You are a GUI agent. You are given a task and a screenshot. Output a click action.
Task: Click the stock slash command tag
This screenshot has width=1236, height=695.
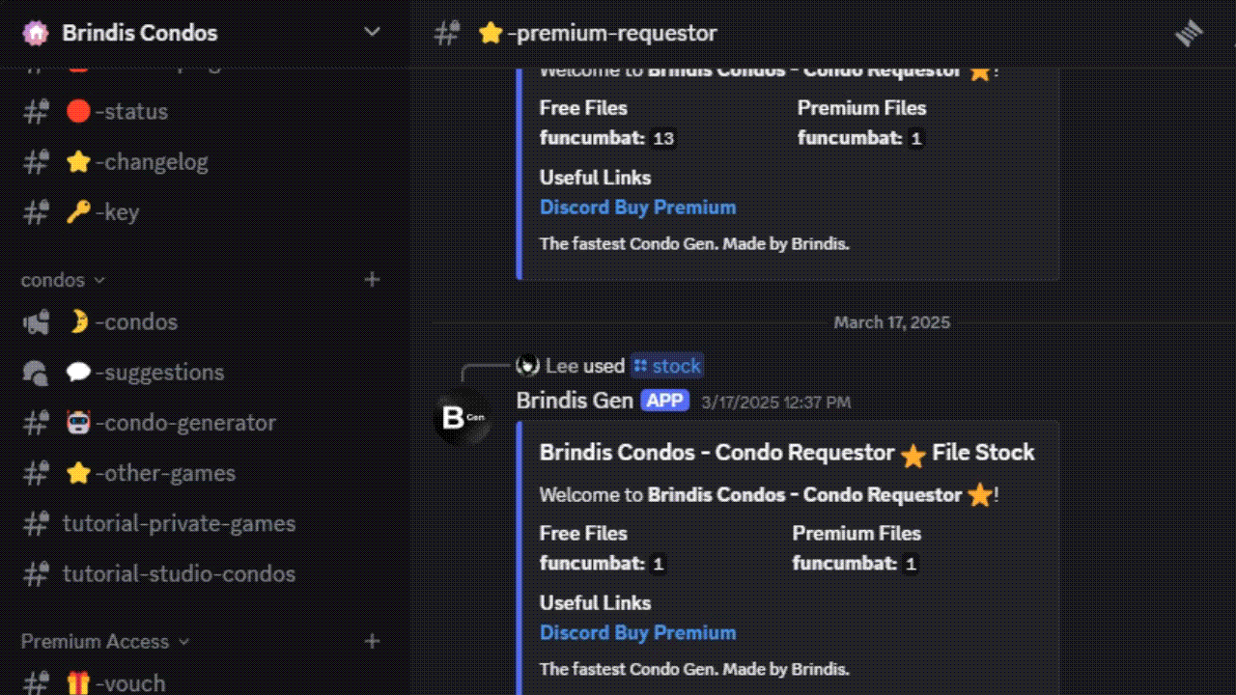tap(667, 366)
